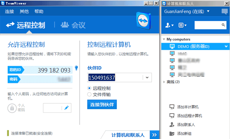This screenshot has height=139, width=230.
Task: Open the GuanJianFeng (在线) status dropdown
Action: point(208,11)
